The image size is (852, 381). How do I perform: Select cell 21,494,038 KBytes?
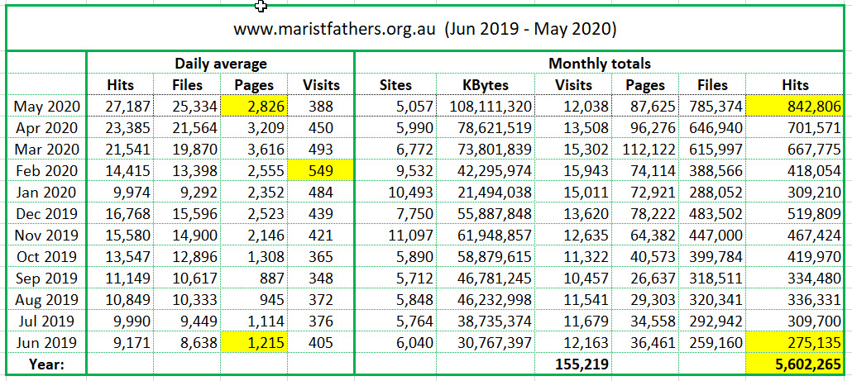click(x=486, y=192)
